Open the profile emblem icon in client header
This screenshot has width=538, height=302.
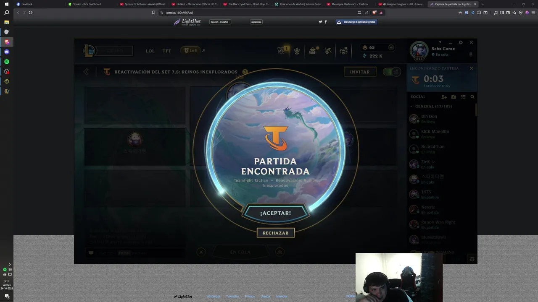click(x=297, y=51)
